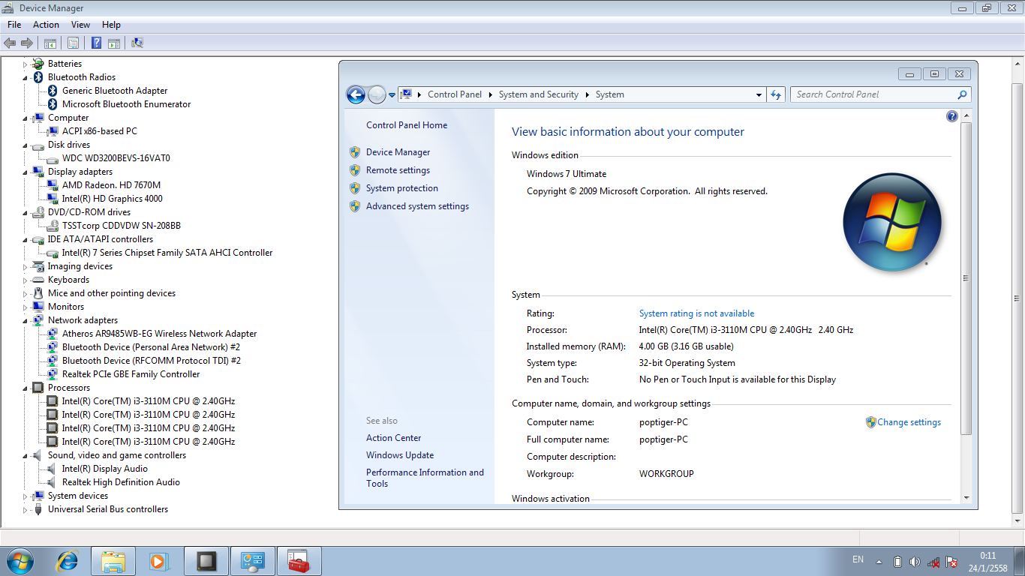Viewport: 1025px width, 576px height.
Task: Open the Windows Update link
Action: click(x=400, y=455)
